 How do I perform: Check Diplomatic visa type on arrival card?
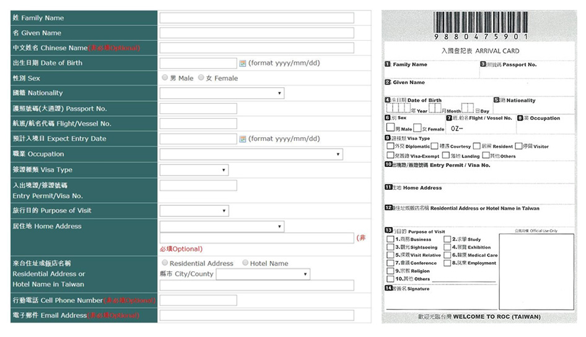click(x=390, y=146)
